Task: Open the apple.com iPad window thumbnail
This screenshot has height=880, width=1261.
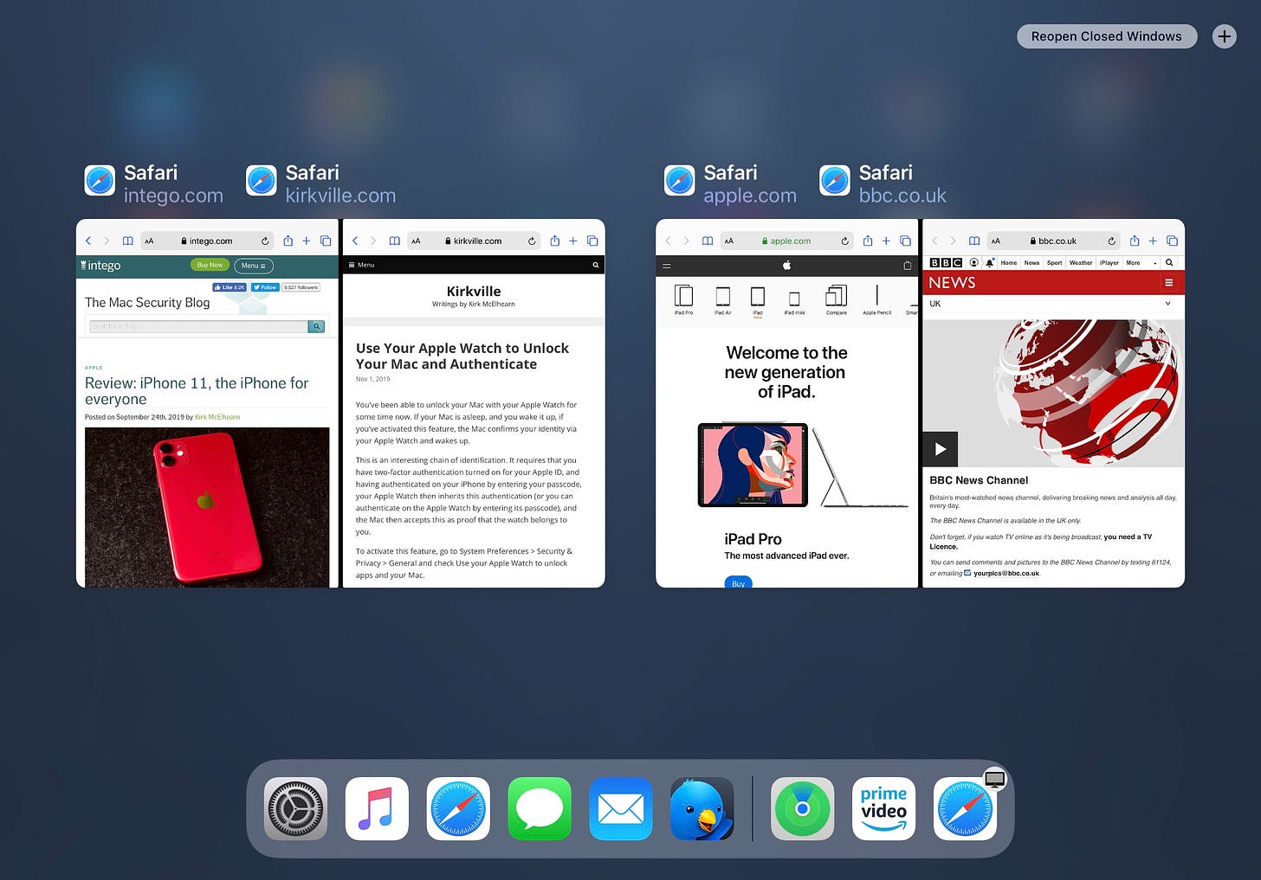Action: (786, 403)
